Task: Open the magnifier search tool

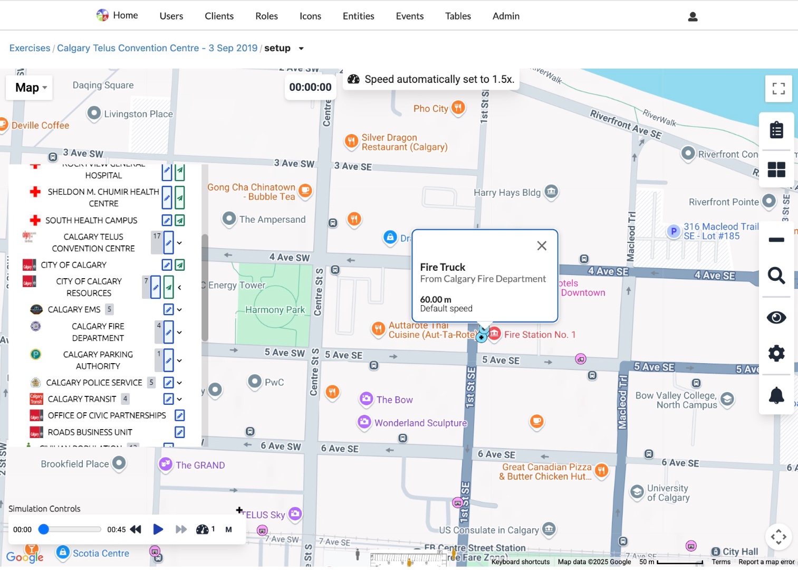Action: 776,275
